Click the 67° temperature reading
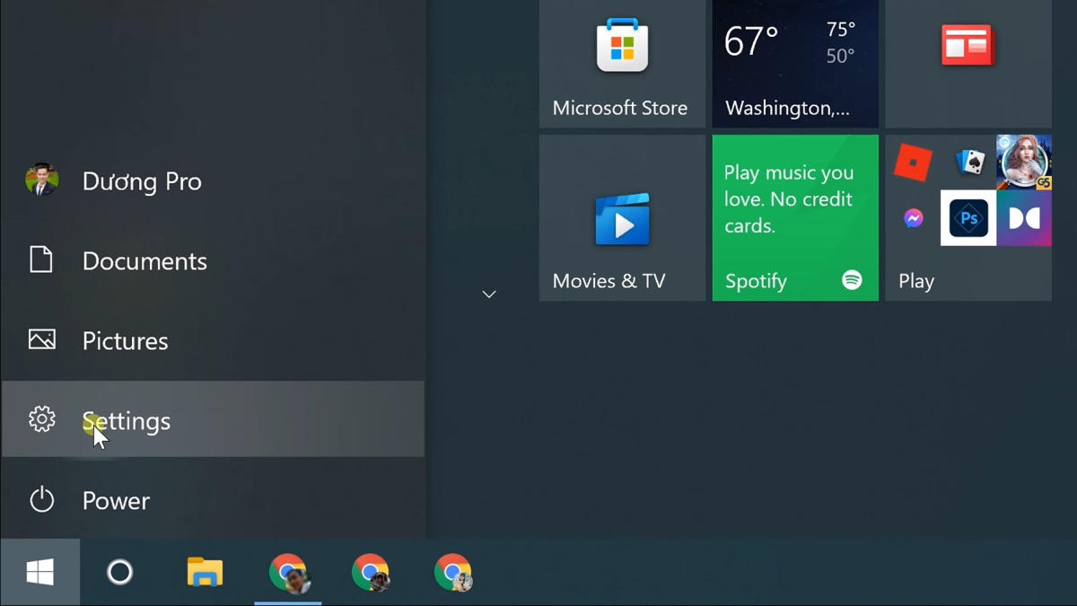Viewport: 1077px width, 606px height. [x=751, y=42]
